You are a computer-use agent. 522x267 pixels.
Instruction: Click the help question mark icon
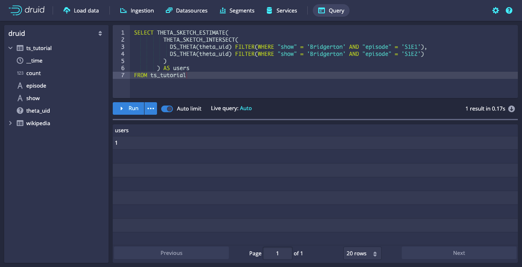click(x=509, y=10)
